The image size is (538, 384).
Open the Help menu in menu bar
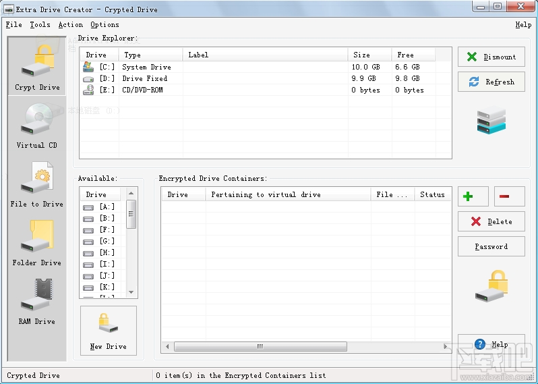523,25
